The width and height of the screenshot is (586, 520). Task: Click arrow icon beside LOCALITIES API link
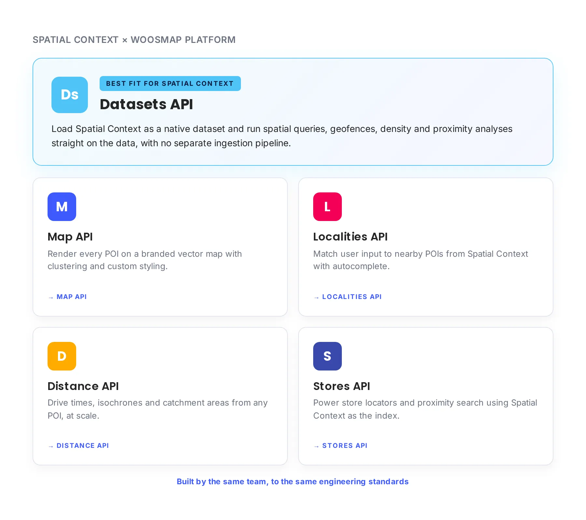pos(316,297)
